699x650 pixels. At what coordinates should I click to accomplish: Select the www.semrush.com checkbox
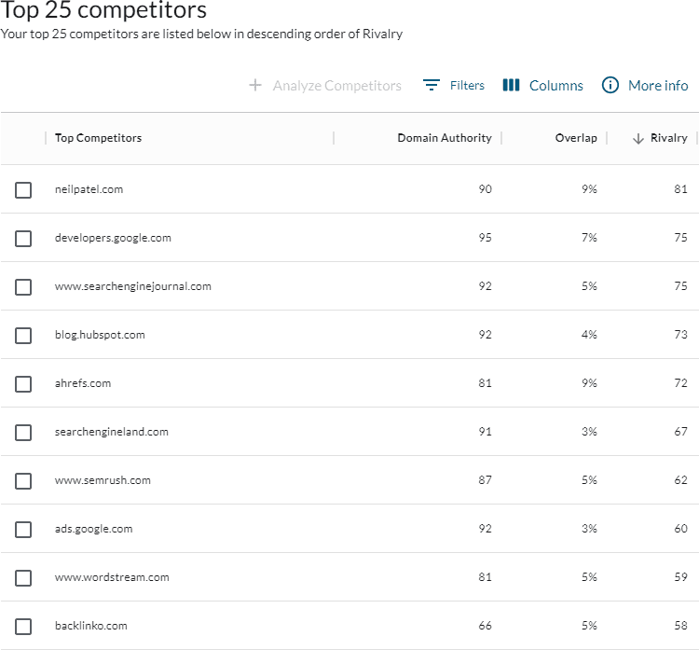click(x=23, y=481)
